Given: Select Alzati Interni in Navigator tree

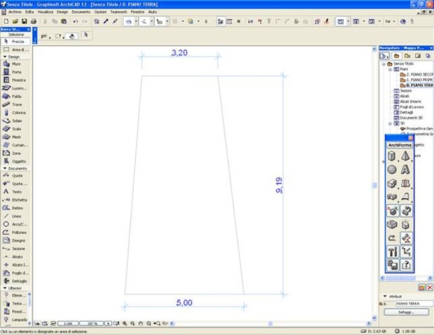Looking at the screenshot, I should [x=410, y=101].
